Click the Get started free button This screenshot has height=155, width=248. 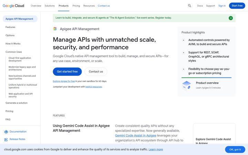[67, 72]
